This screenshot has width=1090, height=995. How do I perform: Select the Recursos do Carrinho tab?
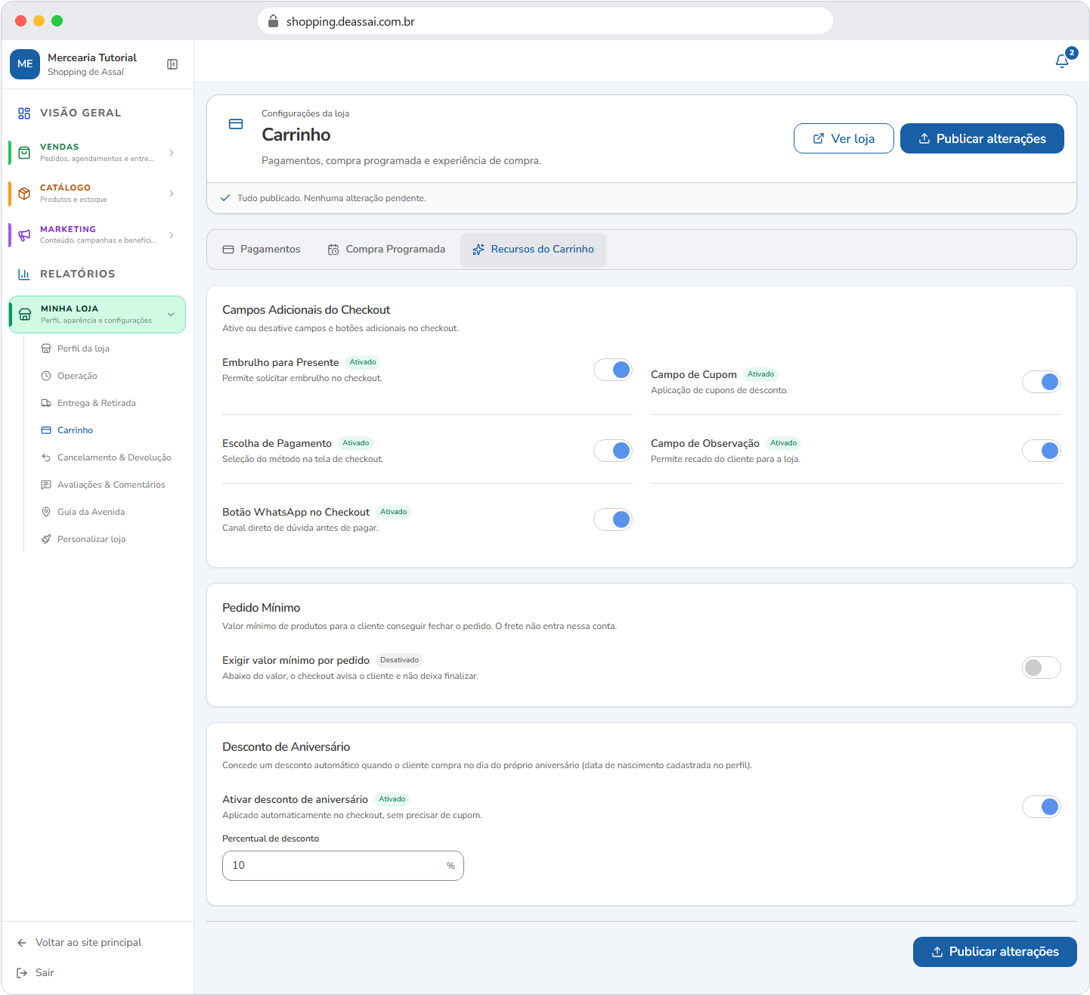[x=533, y=250]
